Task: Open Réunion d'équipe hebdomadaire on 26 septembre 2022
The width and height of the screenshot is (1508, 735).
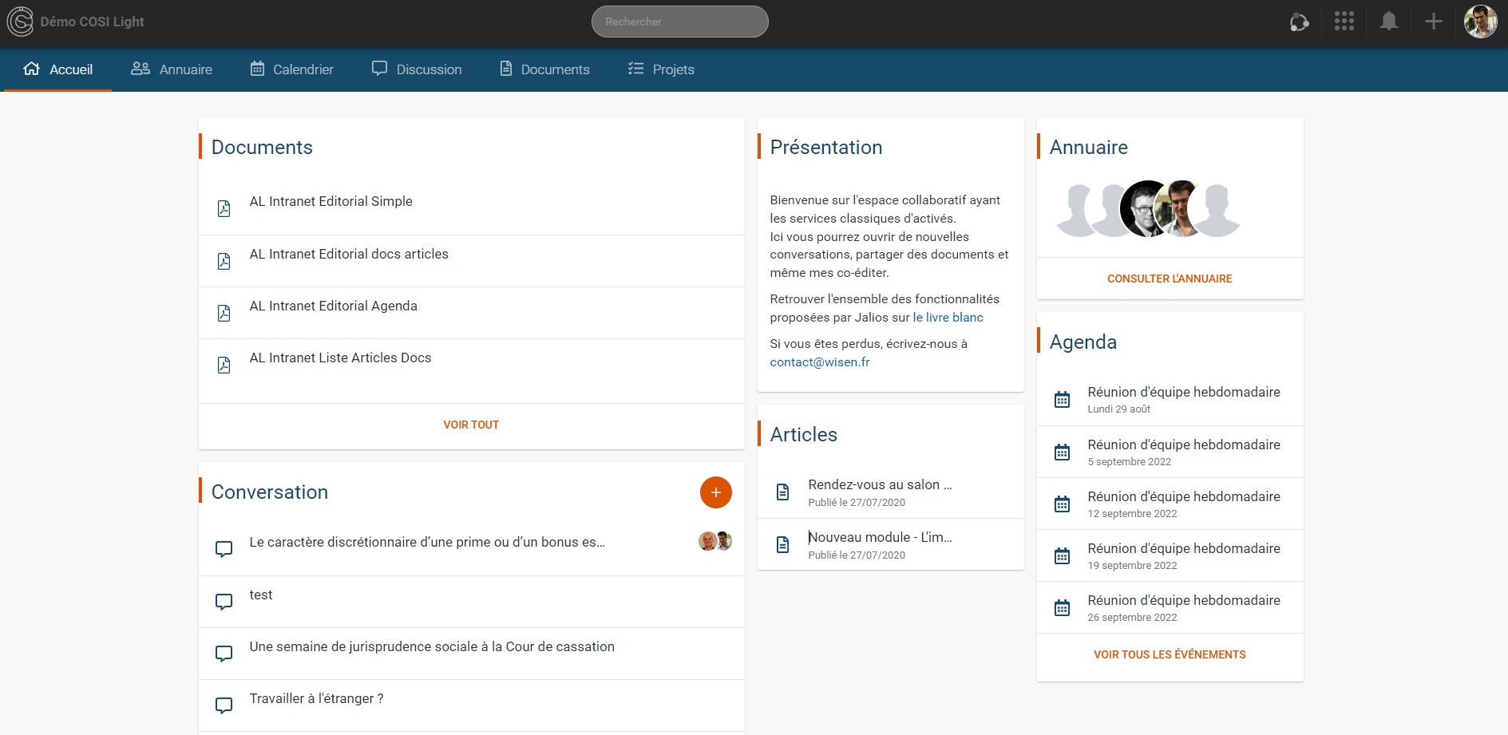Action: 1184,600
